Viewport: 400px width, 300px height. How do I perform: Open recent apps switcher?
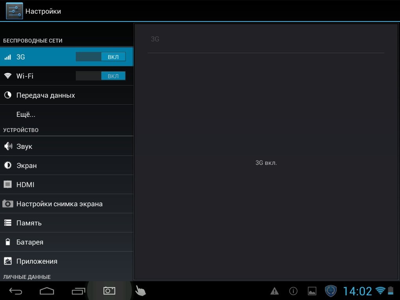tap(78, 291)
